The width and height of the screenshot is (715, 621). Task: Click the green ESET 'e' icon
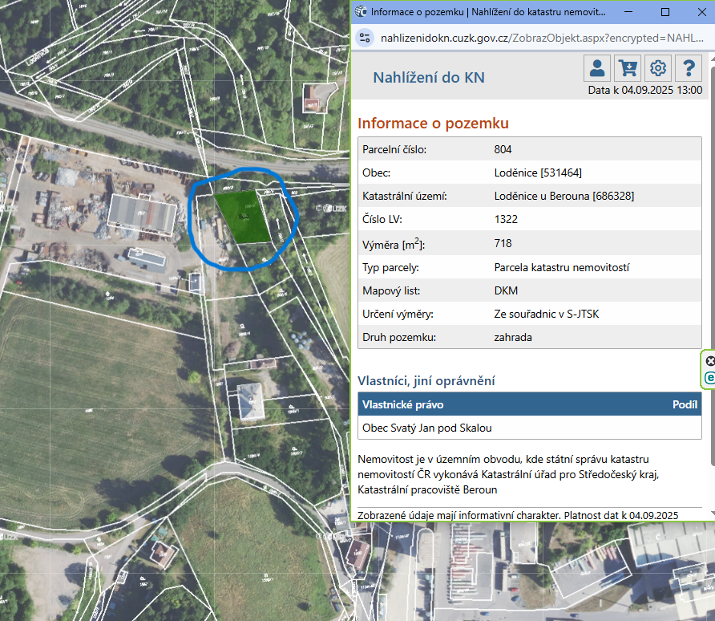(x=709, y=377)
